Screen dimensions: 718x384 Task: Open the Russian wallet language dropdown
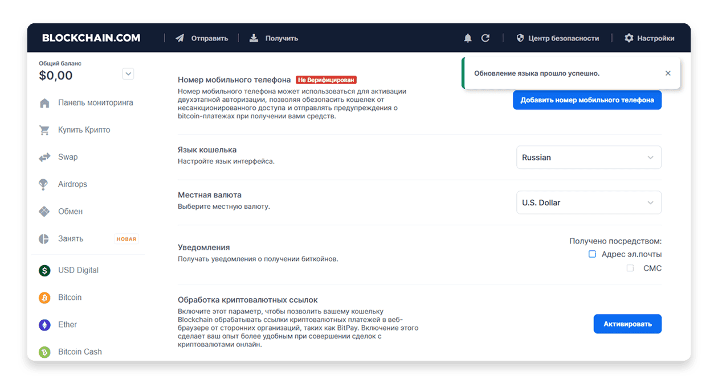pyautogui.click(x=589, y=158)
